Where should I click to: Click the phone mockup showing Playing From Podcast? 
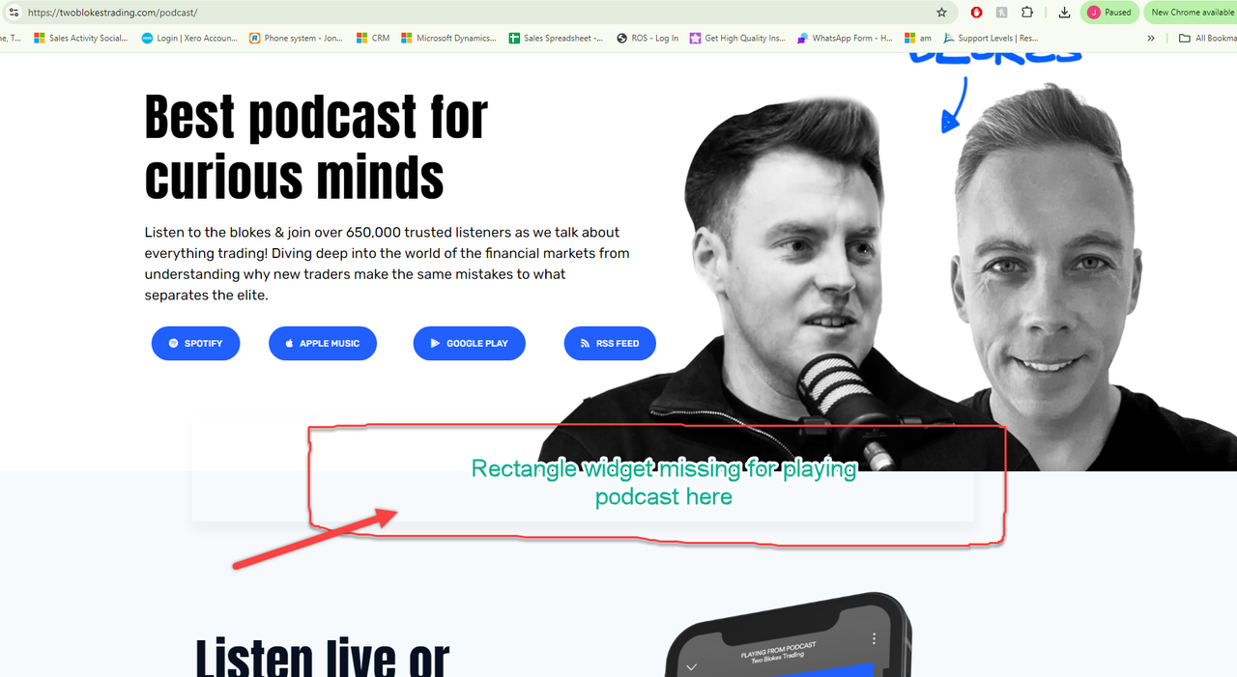pyautogui.click(x=788, y=635)
